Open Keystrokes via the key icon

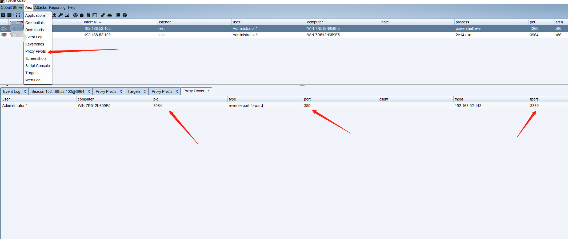pos(61,15)
